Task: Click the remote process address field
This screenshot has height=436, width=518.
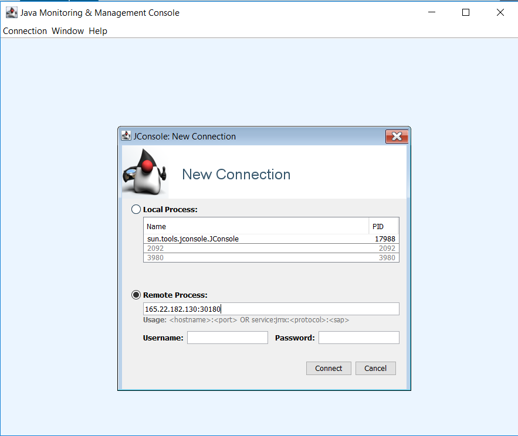Action: [x=270, y=309]
